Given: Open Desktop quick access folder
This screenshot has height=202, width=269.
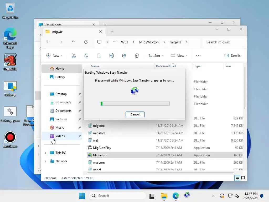Looking at the screenshot, I should tap(62, 94).
